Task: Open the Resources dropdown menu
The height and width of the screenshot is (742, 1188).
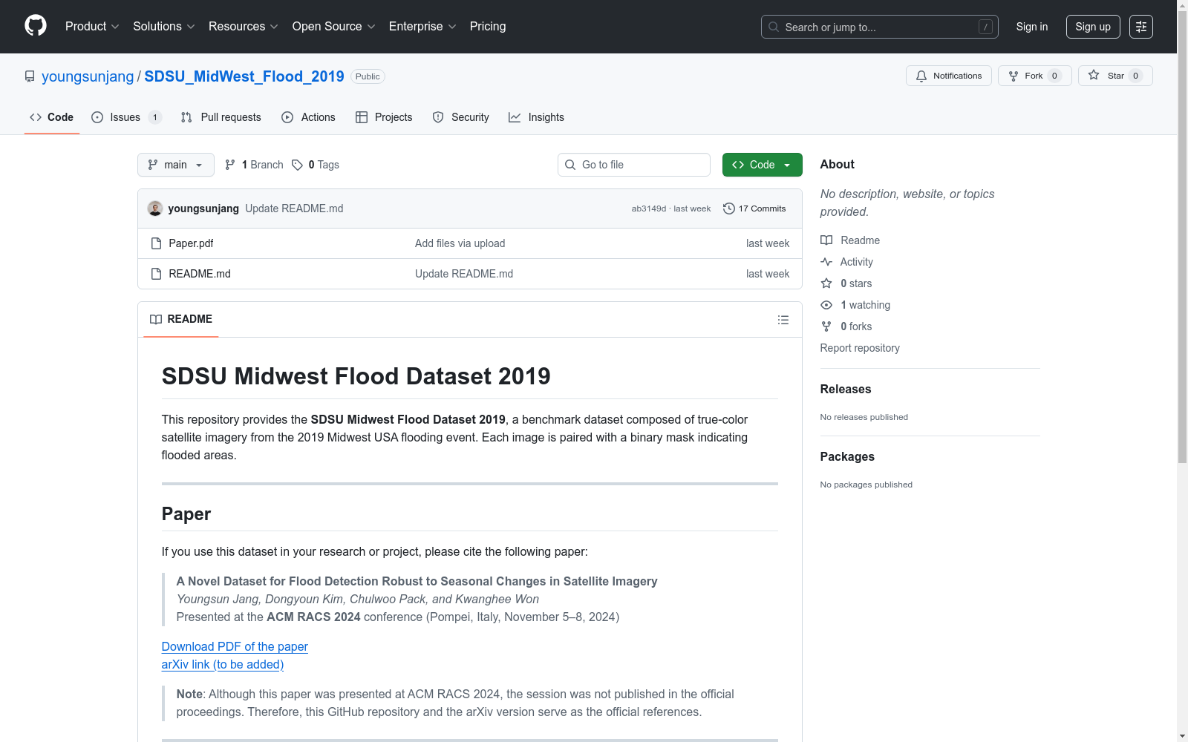Action: (244, 27)
